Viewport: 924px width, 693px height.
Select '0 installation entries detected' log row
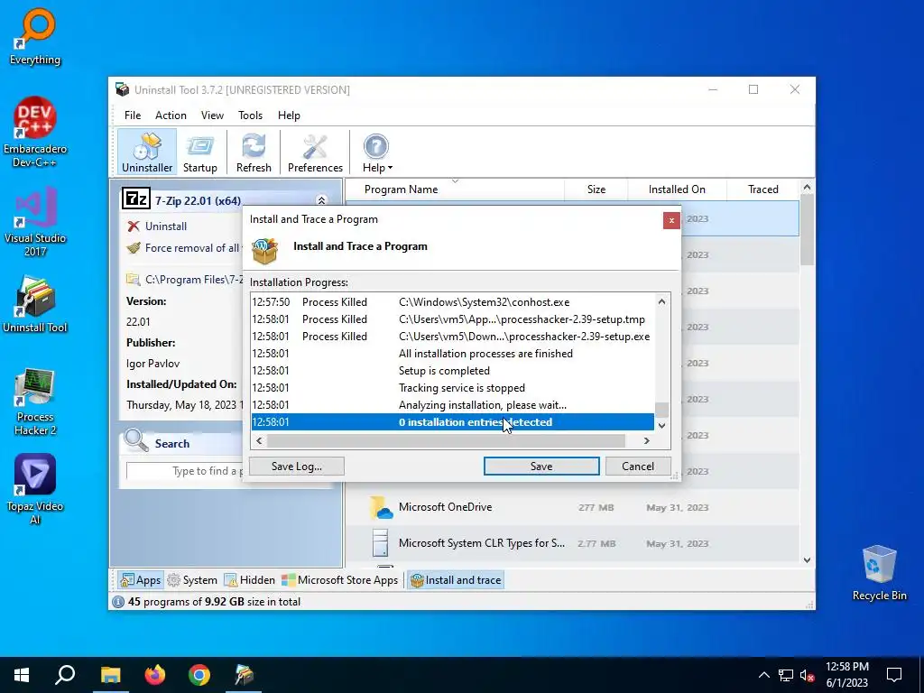(453, 422)
